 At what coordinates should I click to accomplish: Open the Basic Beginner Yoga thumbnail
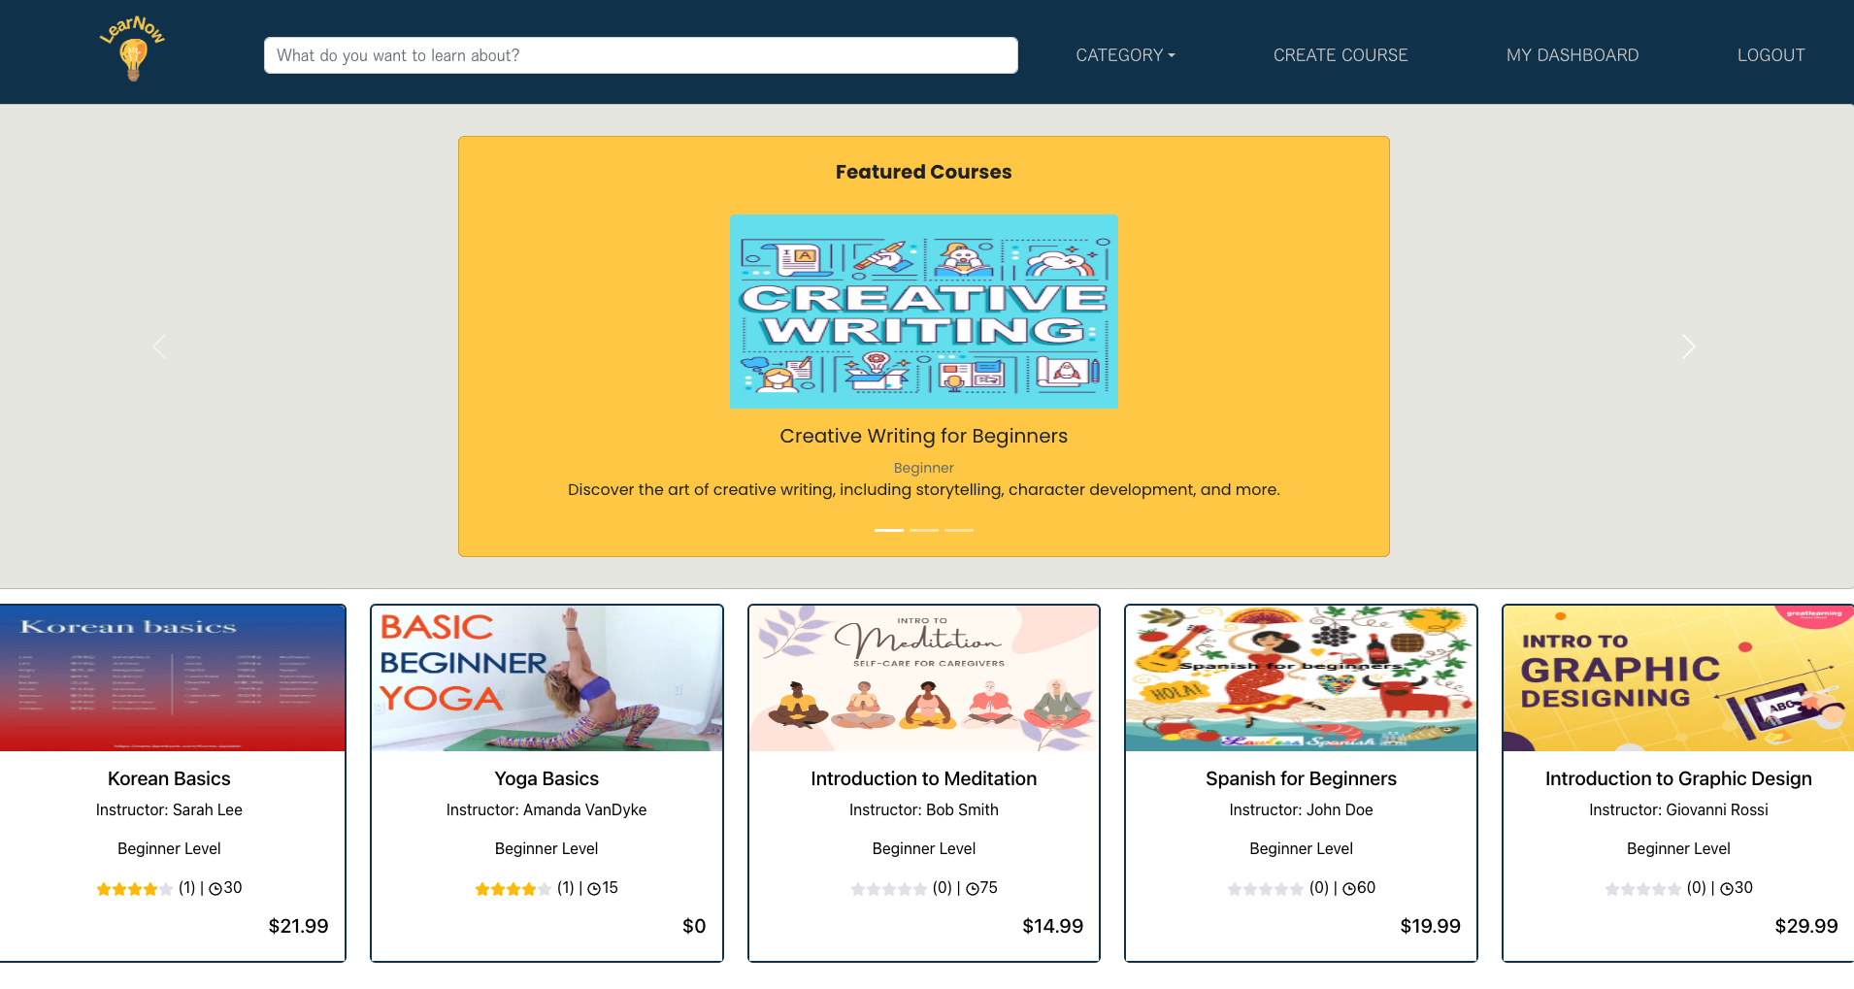click(x=546, y=678)
